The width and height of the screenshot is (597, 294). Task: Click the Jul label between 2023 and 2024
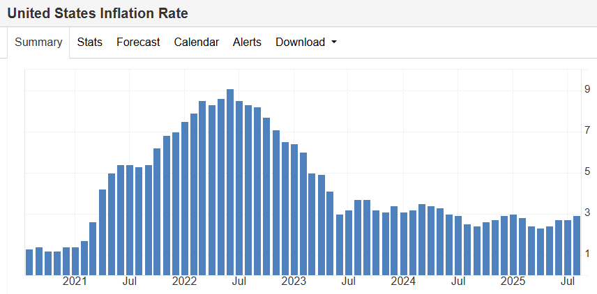(x=349, y=281)
